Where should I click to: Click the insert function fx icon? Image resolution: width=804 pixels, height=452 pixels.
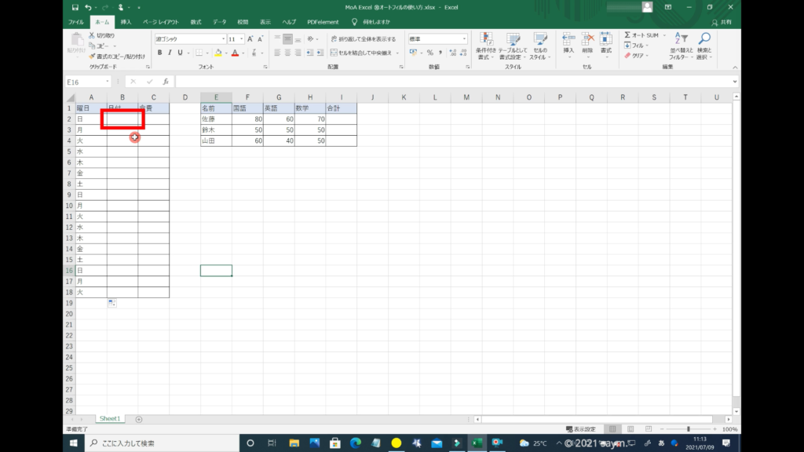(x=166, y=82)
